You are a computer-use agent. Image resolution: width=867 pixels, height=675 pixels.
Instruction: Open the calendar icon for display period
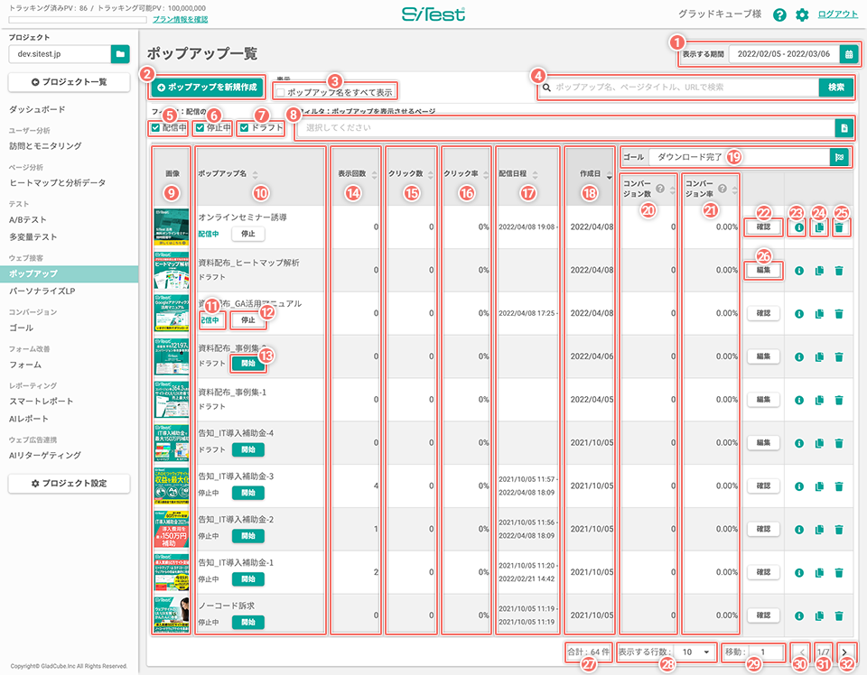[x=849, y=54]
